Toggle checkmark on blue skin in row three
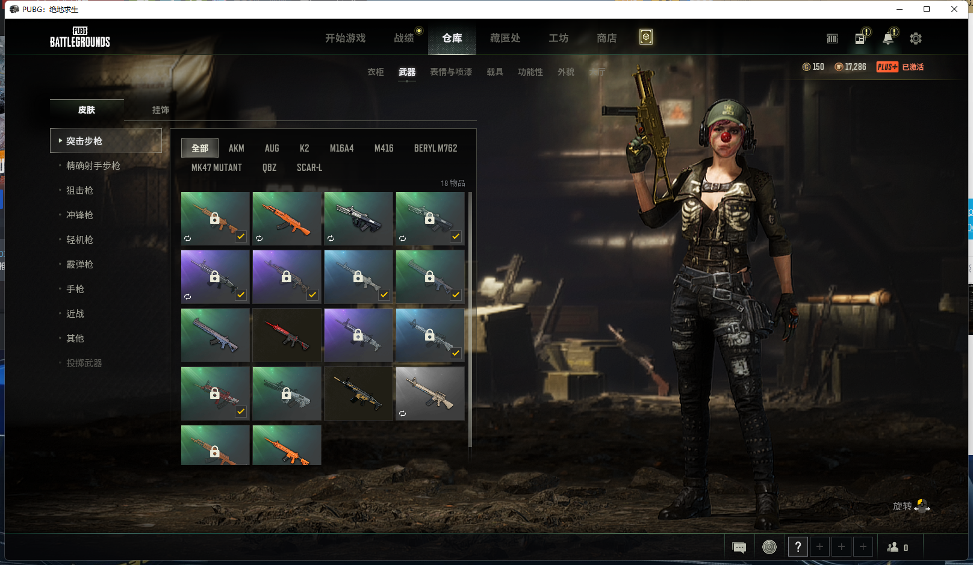Image resolution: width=973 pixels, height=565 pixels. (x=456, y=353)
